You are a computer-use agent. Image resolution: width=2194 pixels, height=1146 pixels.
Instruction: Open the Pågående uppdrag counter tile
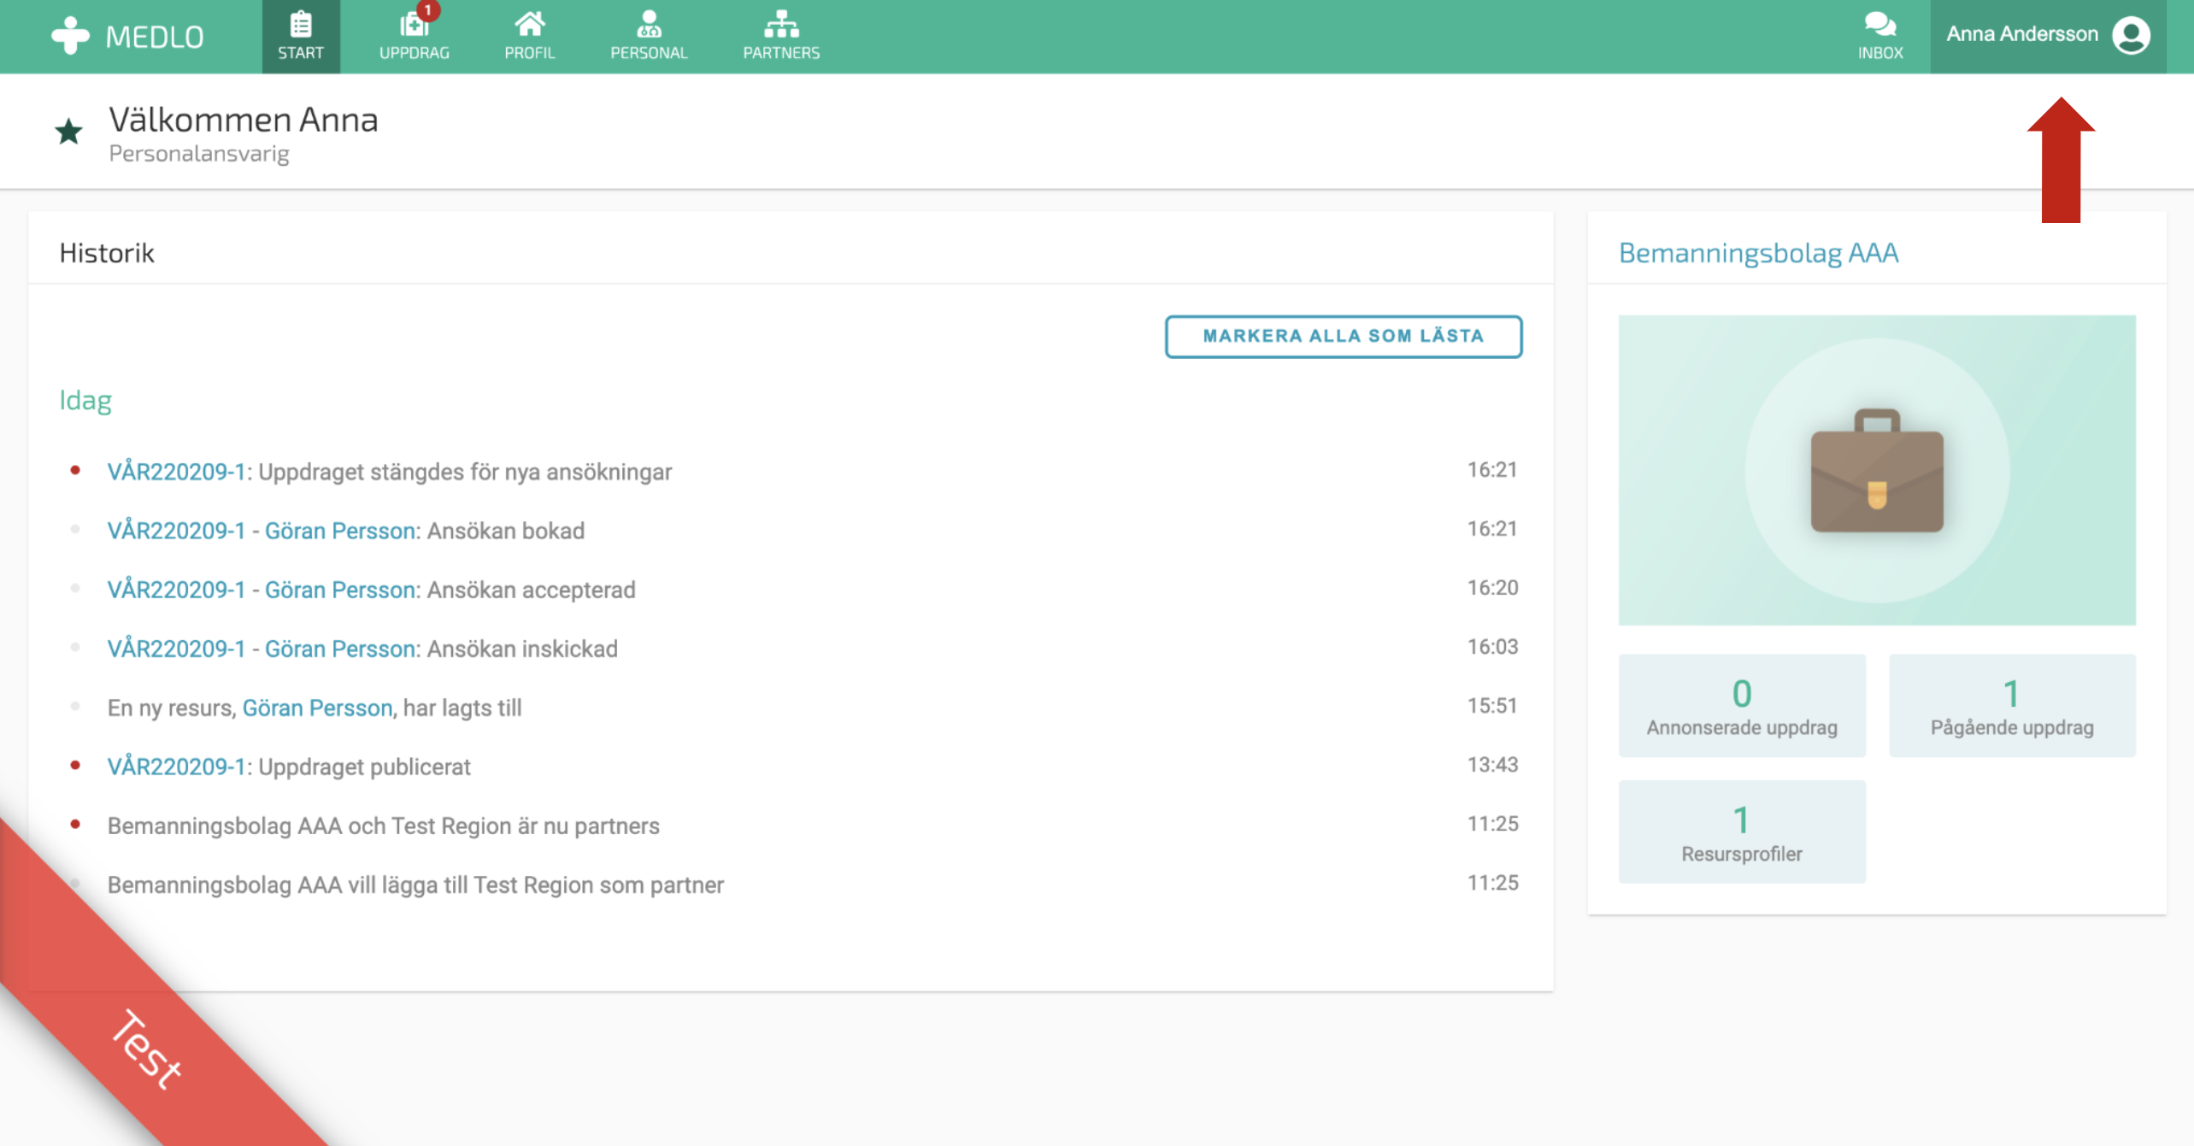pyautogui.click(x=2011, y=706)
